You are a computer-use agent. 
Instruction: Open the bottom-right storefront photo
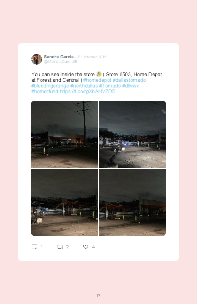click(132, 203)
